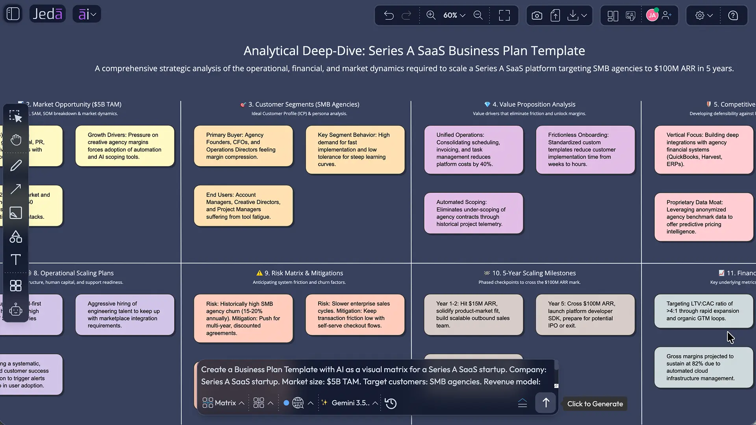The height and width of the screenshot is (425, 756).
Task: Select the Pen drawing tool
Action: (16, 165)
